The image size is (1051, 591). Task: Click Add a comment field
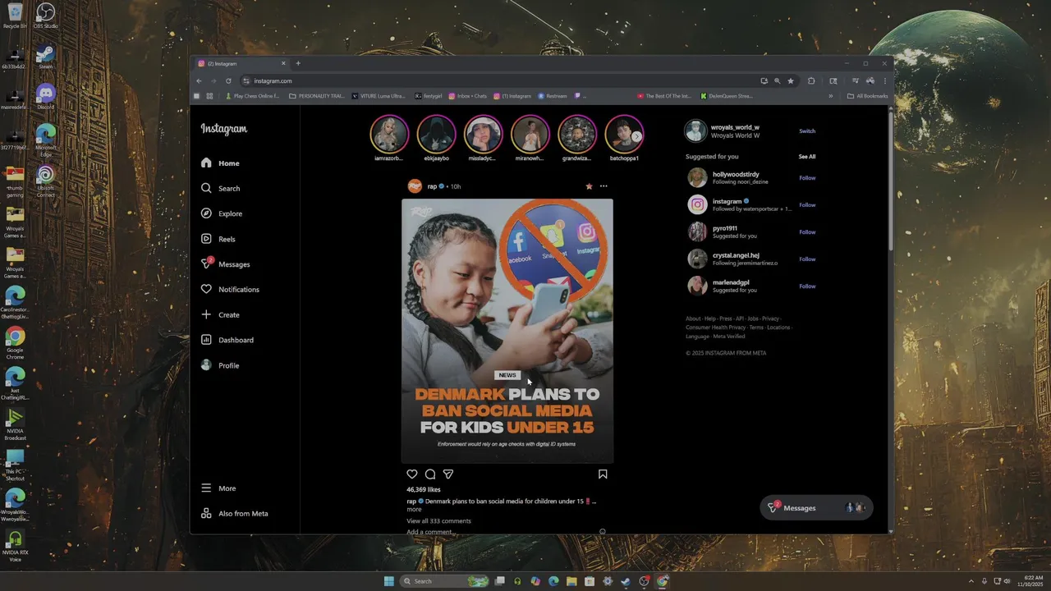pyautogui.click(x=429, y=532)
